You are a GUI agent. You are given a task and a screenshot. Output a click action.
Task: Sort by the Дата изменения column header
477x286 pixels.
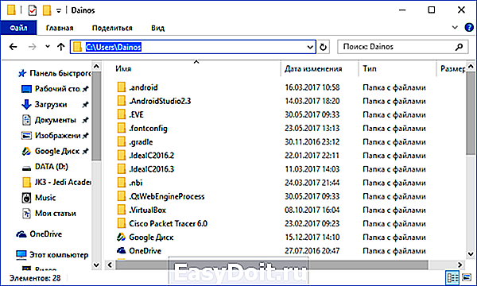[313, 68]
